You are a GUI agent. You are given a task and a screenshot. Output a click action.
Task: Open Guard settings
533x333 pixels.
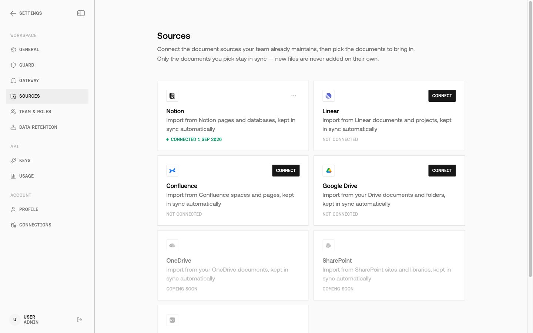pyautogui.click(x=47, y=65)
